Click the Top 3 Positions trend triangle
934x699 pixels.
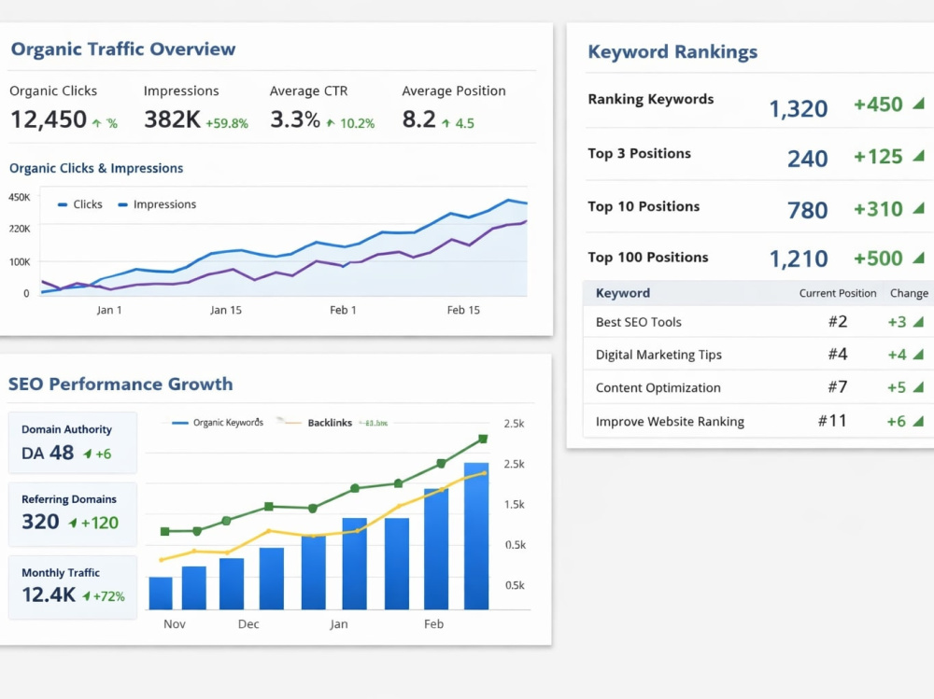918,156
